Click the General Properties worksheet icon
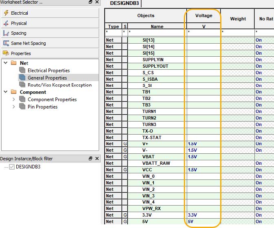Image resolution: width=274 pixels, height=228 pixels. click(x=22, y=77)
